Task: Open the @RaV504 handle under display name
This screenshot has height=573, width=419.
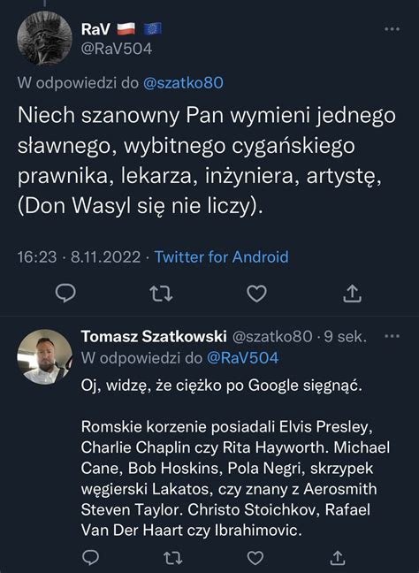Action: (117, 49)
